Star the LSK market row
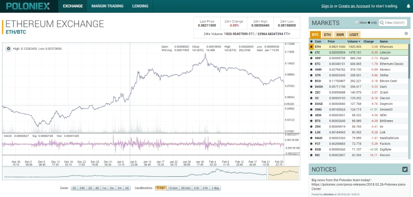 (x=311, y=132)
